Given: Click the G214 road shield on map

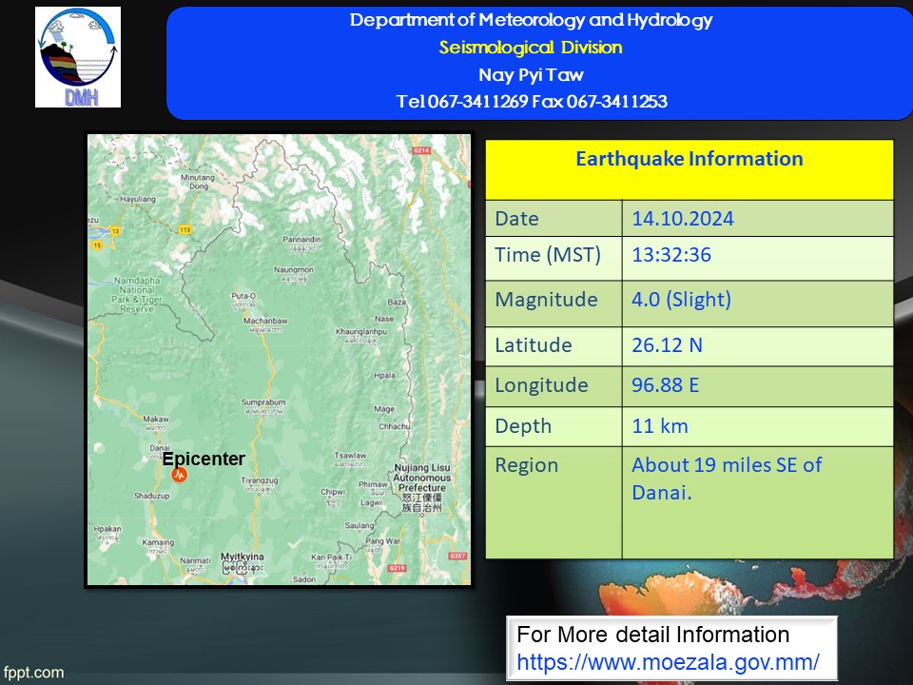Looking at the screenshot, I should point(421,150).
